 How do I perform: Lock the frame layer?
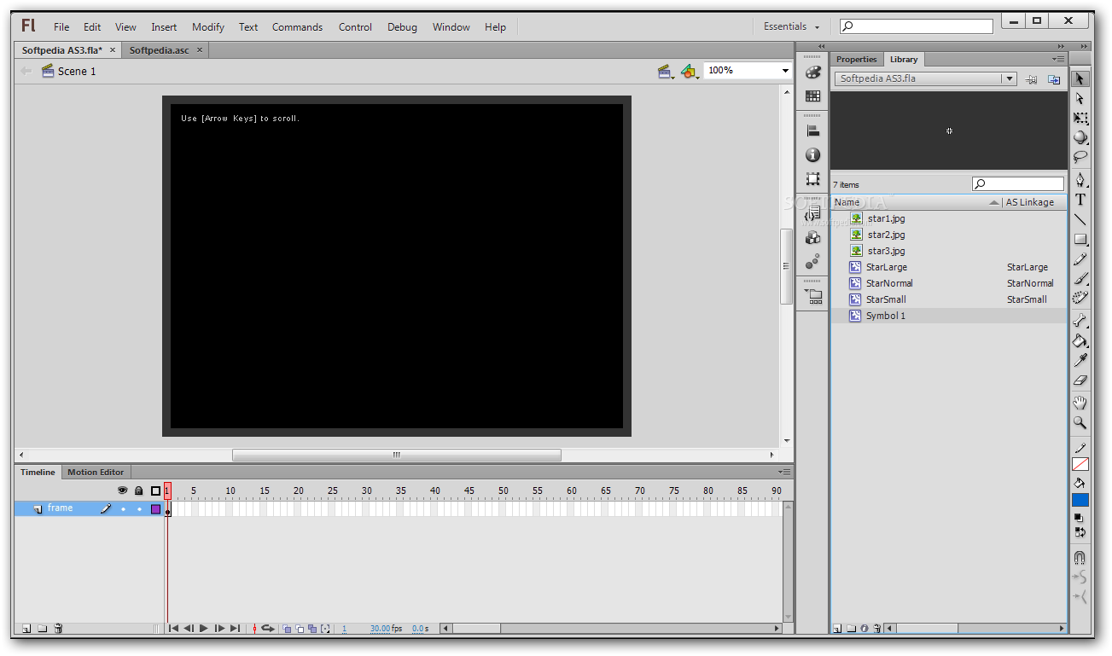[138, 508]
